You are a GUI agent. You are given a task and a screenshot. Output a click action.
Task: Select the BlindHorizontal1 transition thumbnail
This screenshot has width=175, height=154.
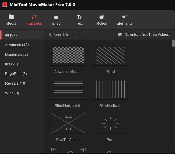[68, 89]
